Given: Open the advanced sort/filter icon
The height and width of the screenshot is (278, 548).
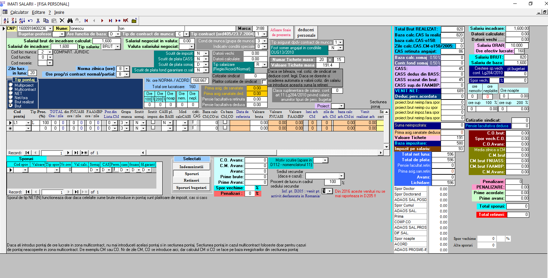Looking at the screenshot, I should 22,20.
